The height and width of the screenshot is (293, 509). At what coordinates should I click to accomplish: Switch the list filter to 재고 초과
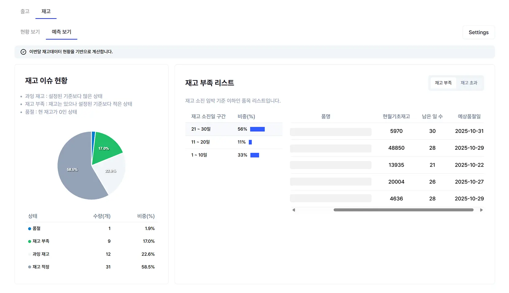[469, 83]
